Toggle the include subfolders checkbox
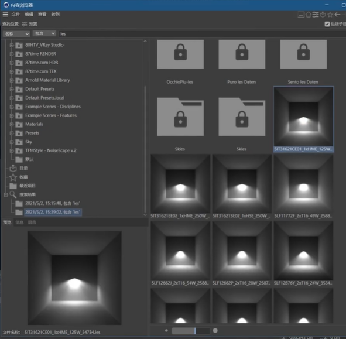Screen dimensions: 346x339 coord(327,24)
